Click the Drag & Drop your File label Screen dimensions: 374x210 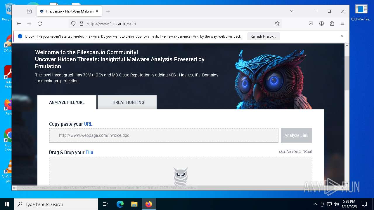71,152
